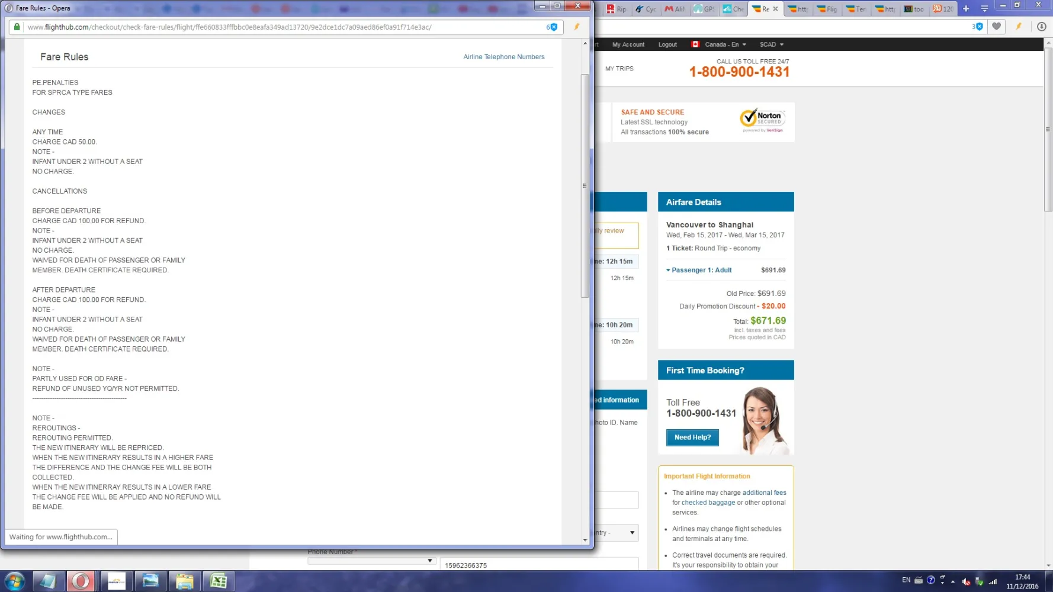The width and height of the screenshot is (1053, 592).
Task: Click the phone number field with 15962366375
Action: click(x=539, y=565)
